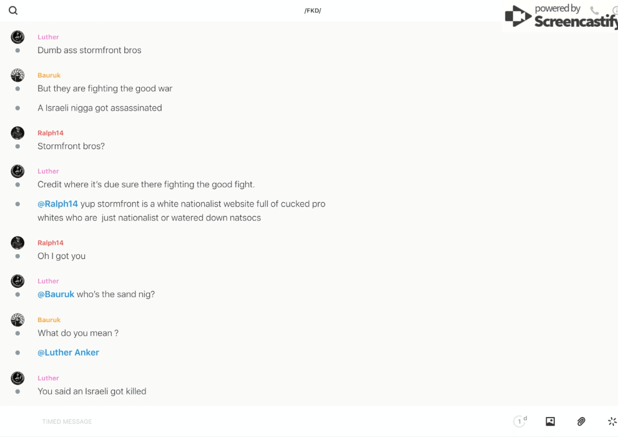Click the "What do you mean ?" message
Viewport: 618px width, 437px height.
click(x=78, y=333)
